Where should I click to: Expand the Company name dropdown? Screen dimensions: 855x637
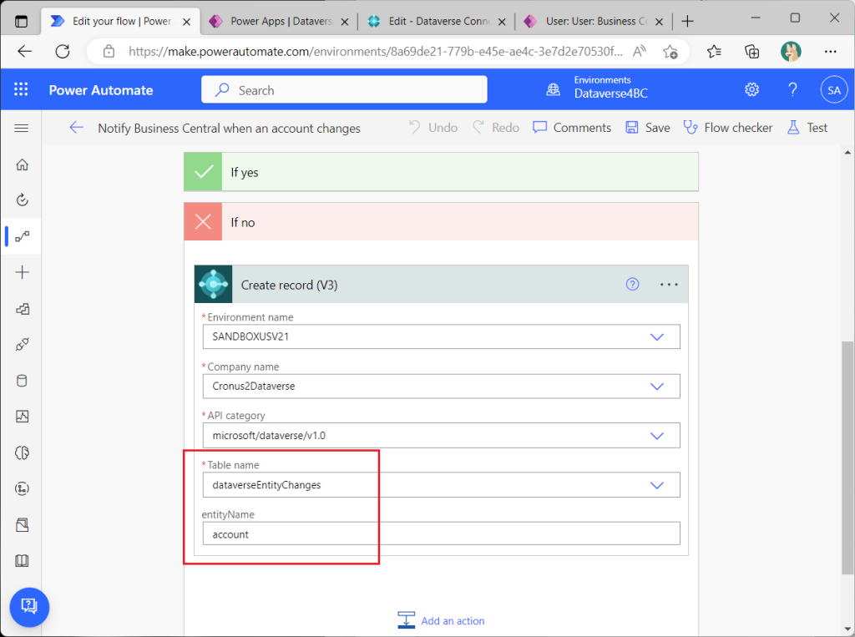point(656,387)
